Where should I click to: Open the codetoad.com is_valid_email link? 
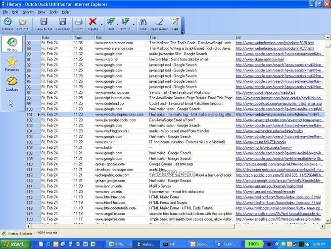pyautogui.click(x=279, y=104)
